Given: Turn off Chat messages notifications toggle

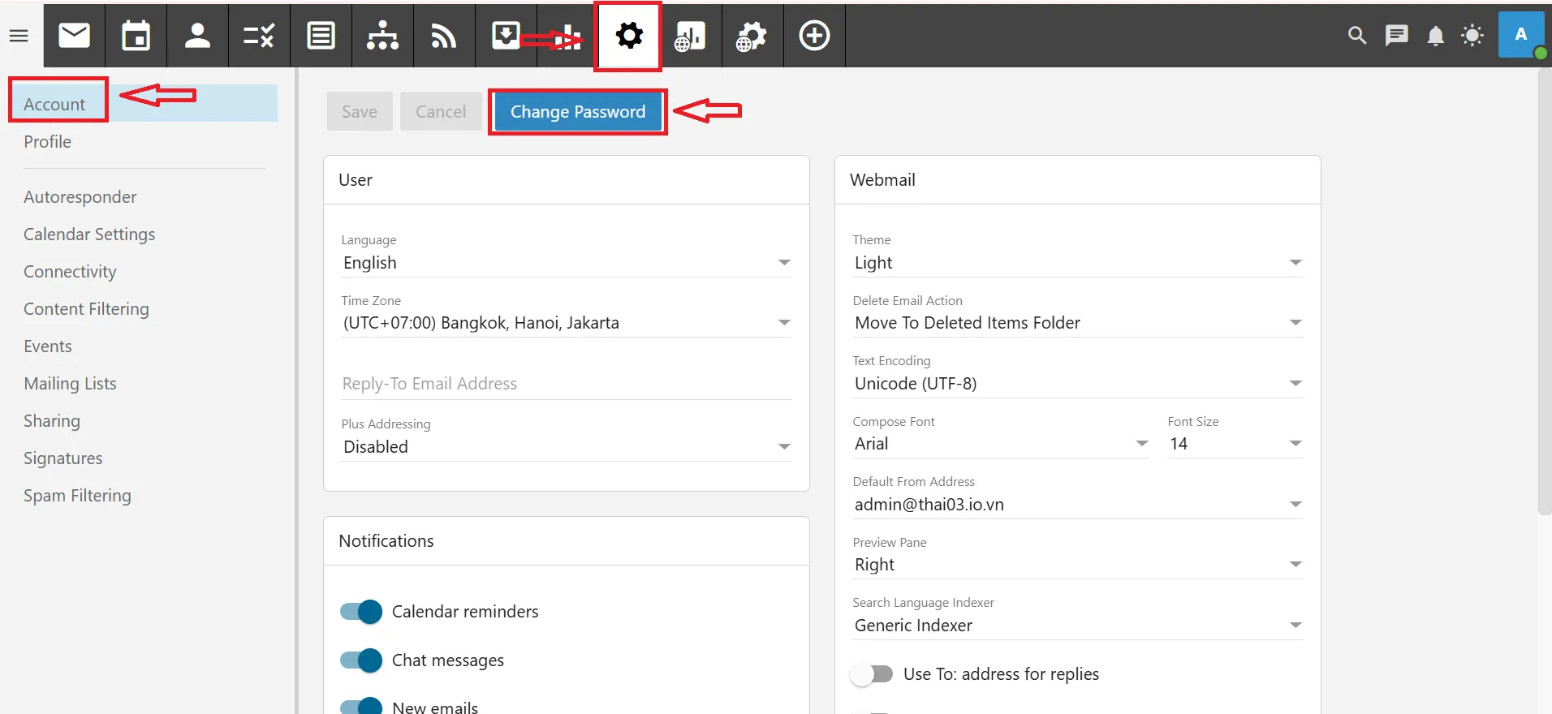Looking at the screenshot, I should [361, 660].
